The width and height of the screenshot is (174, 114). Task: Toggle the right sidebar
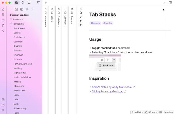click(170, 3)
